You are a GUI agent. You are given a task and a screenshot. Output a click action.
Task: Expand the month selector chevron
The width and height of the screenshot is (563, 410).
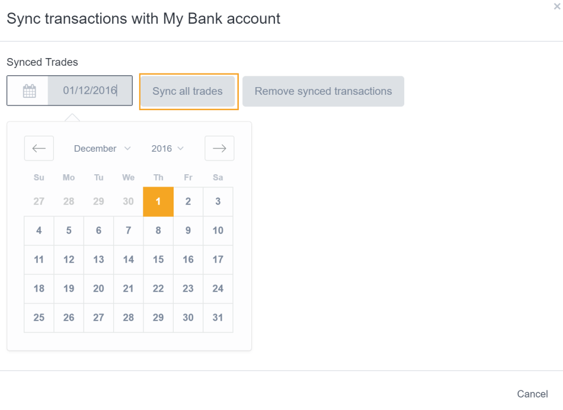128,149
